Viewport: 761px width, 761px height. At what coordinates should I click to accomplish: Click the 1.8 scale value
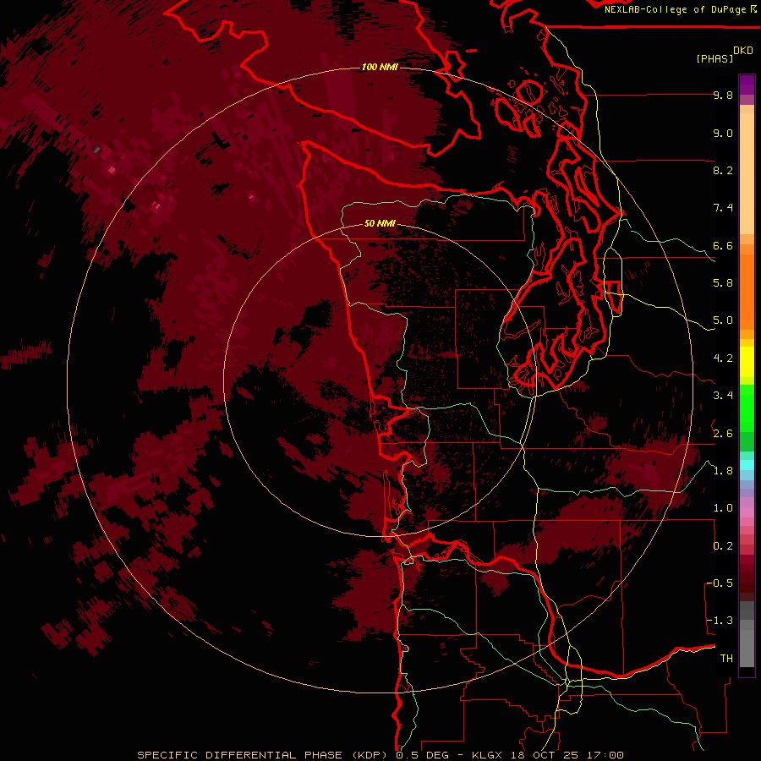(723, 471)
